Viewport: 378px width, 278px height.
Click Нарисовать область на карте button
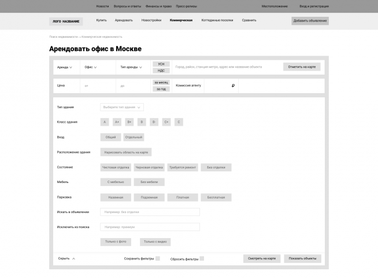click(126, 152)
